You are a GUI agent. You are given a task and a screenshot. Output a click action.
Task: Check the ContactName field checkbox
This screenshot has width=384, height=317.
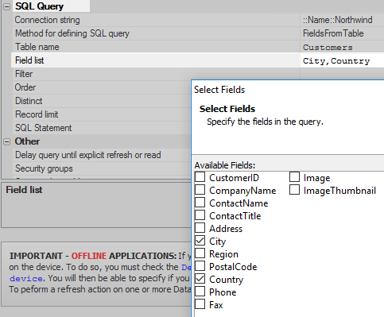(200, 203)
